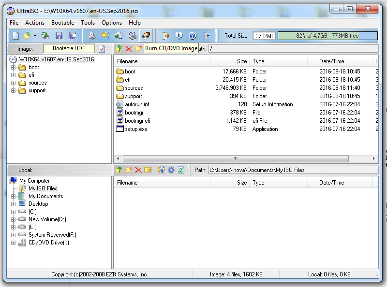Select setup.exe in file list

coord(136,129)
